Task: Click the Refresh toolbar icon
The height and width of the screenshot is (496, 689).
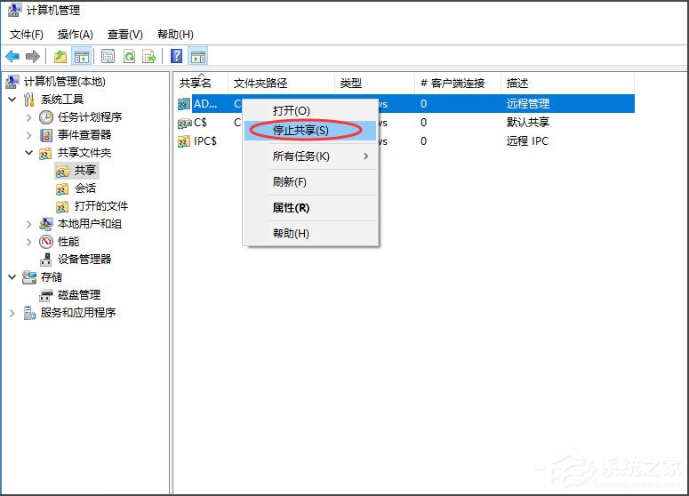Action: pos(129,56)
